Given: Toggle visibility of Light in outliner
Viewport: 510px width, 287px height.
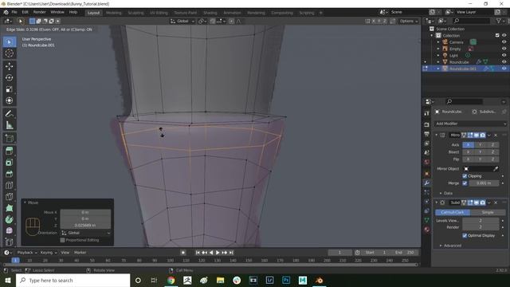Looking at the screenshot, I should point(504,55).
